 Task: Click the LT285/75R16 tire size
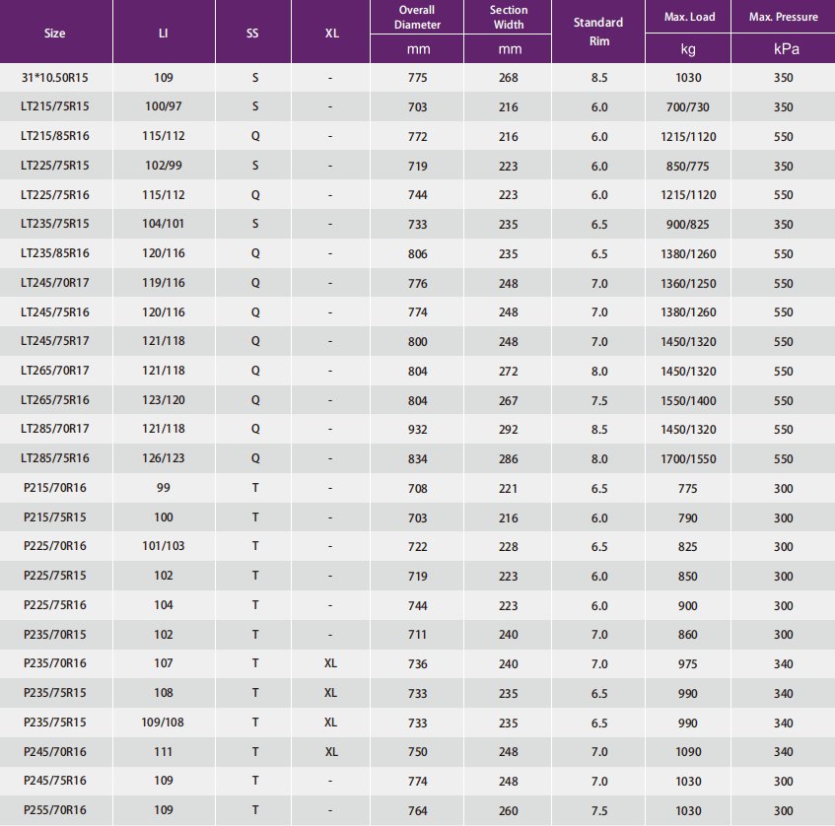tap(55, 458)
